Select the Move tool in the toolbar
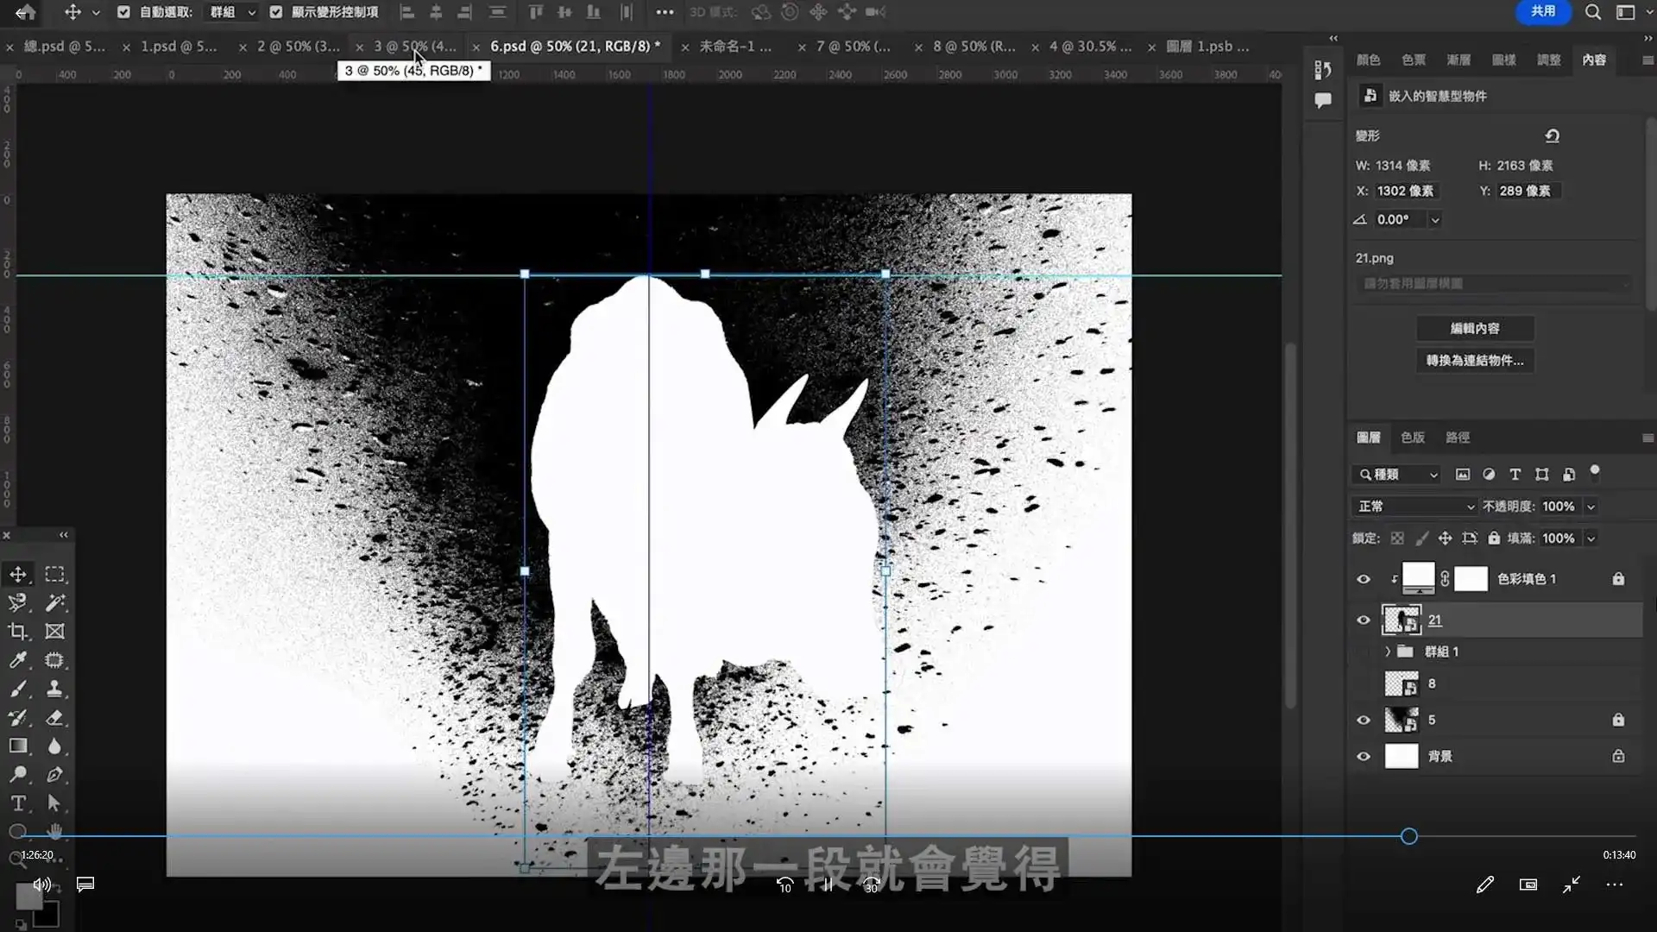The height and width of the screenshot is (932, 1657). (x=18, y=574)
